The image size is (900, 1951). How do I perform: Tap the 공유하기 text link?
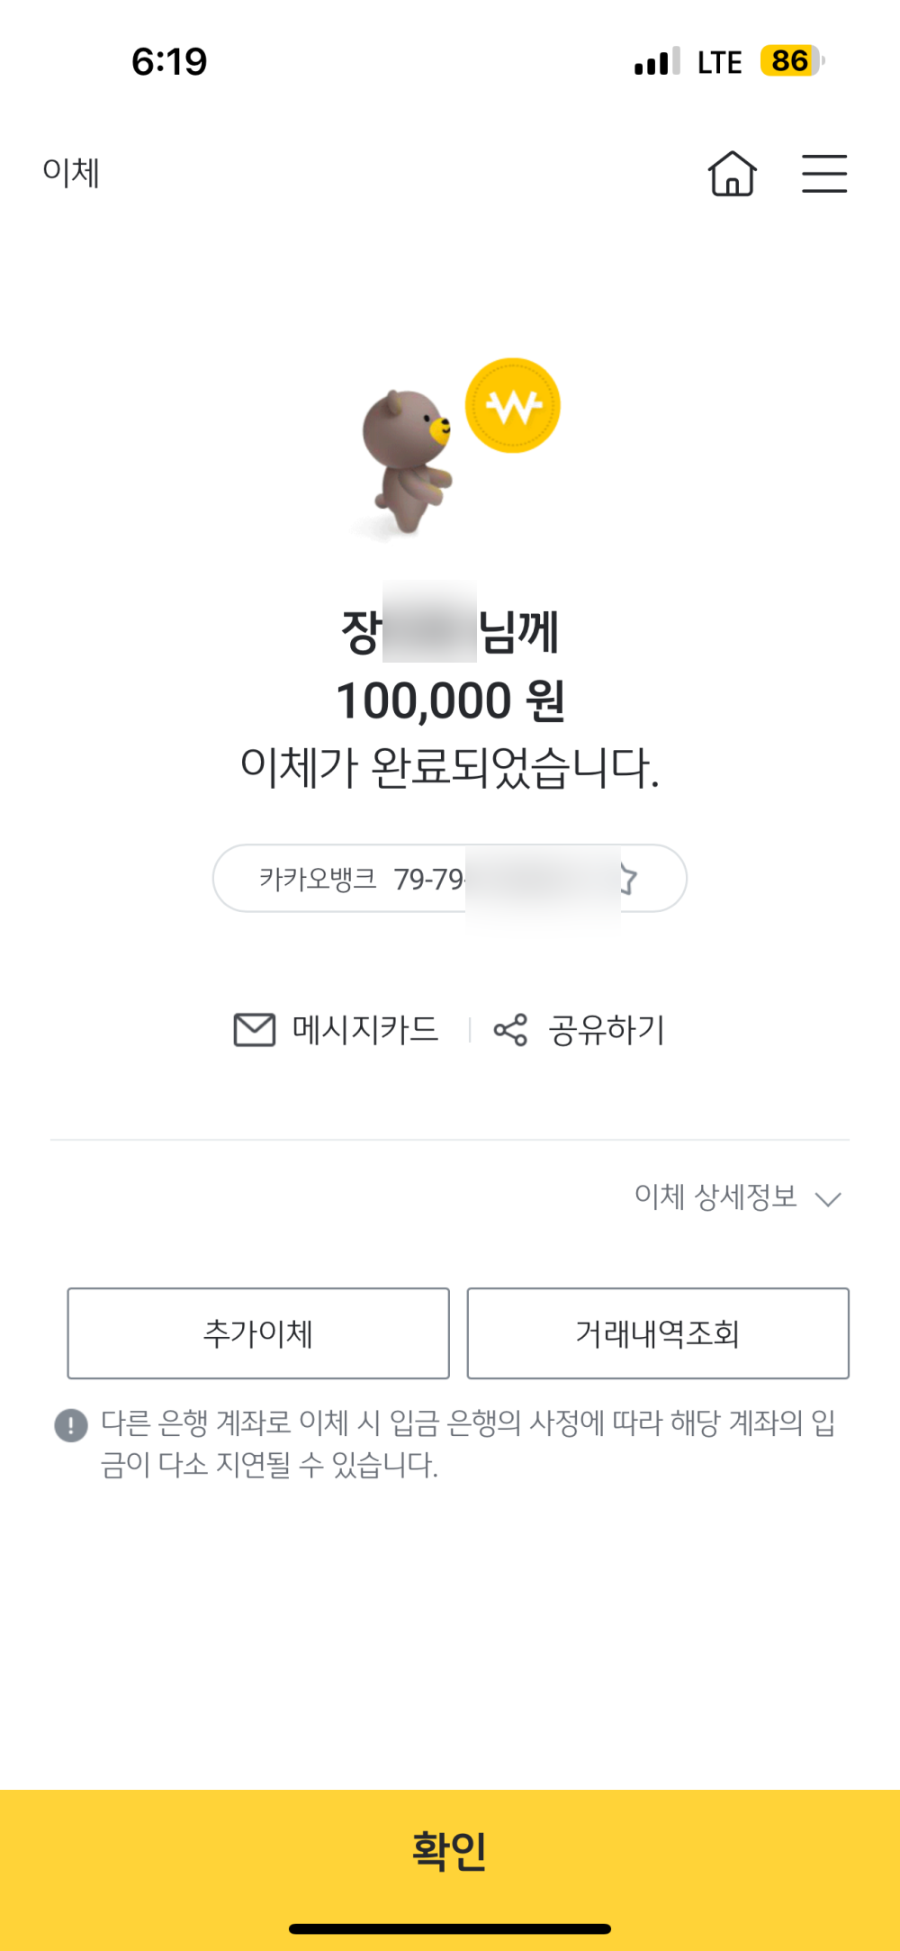(x=607, y=1030)
